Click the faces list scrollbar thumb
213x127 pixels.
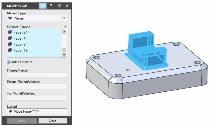(64, 50)
